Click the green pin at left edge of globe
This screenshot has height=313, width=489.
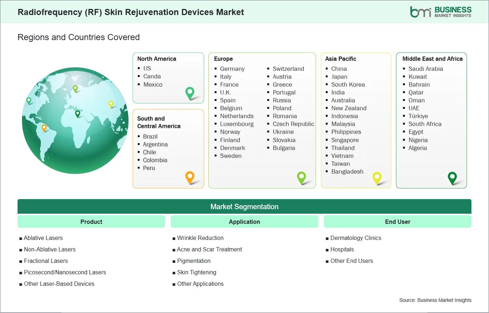tap(29, 101)
